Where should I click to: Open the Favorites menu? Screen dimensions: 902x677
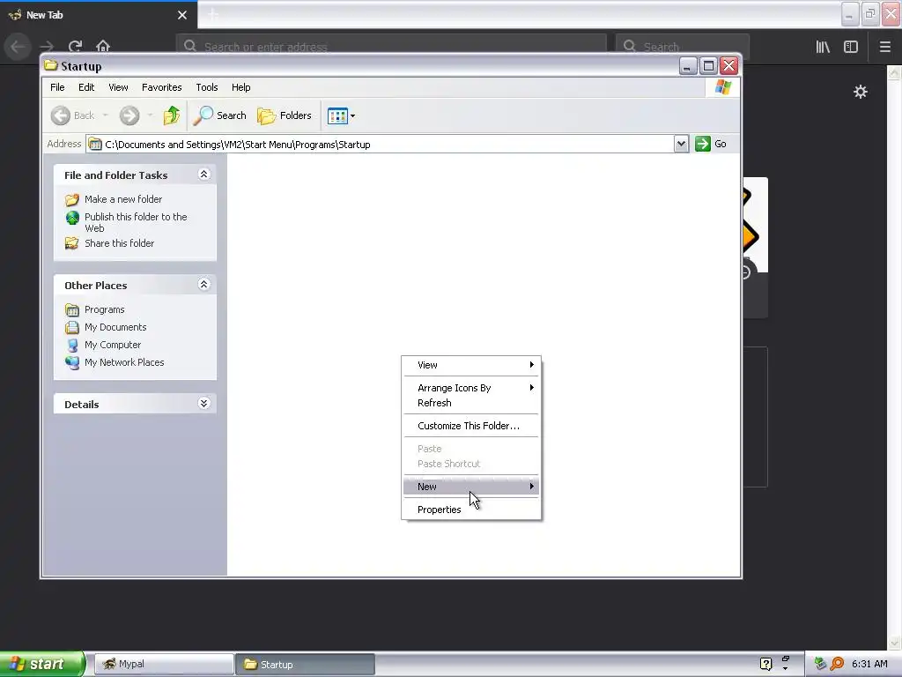coord(162,87)
